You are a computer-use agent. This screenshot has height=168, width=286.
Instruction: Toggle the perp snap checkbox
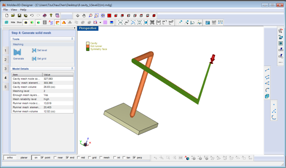pyautogui.click(x=134, y=158)
